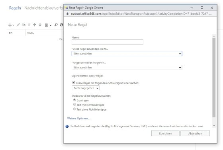
Task: Select 'Test ohne Richtlinientipps' radio button
Action: (74, 109)
